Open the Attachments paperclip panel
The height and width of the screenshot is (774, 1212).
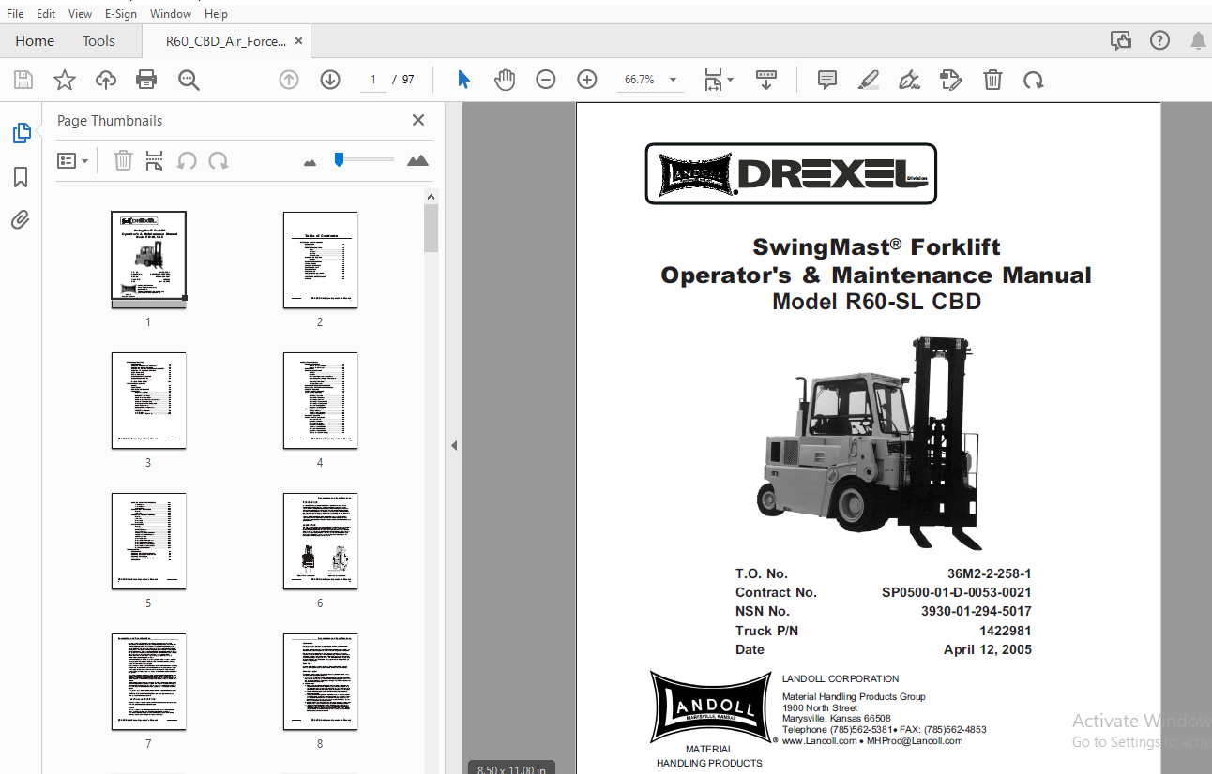pos(21,220)
